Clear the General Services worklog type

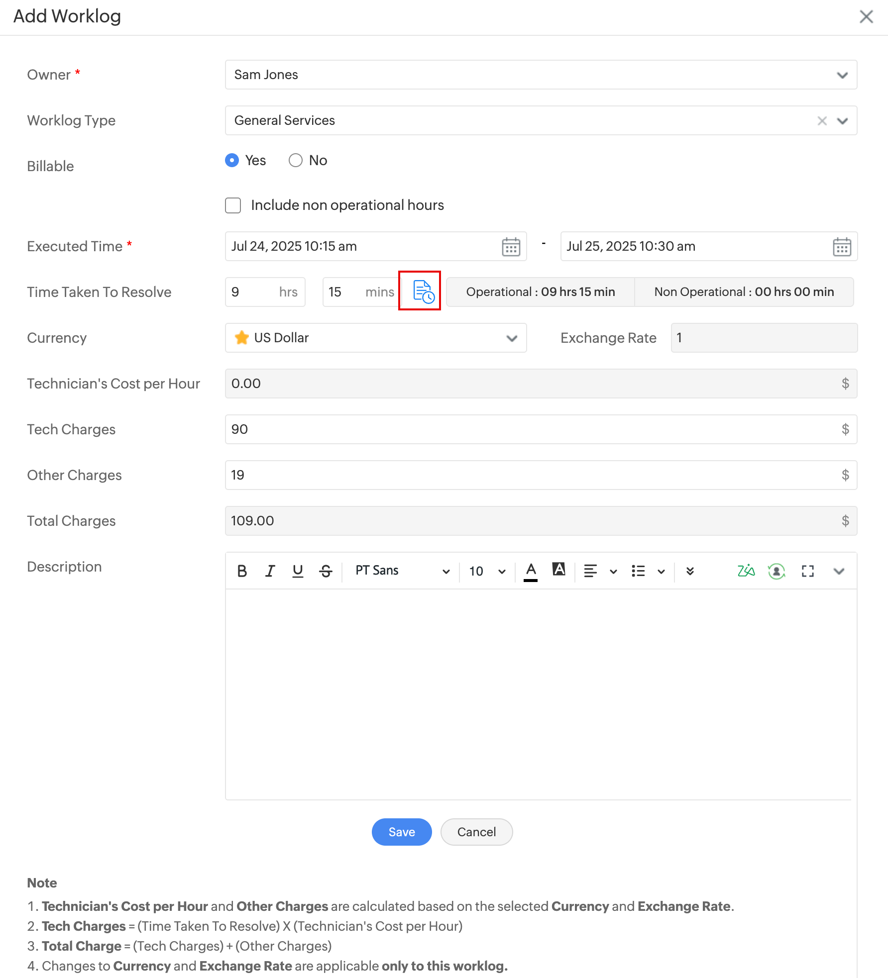tap(822, 121)
